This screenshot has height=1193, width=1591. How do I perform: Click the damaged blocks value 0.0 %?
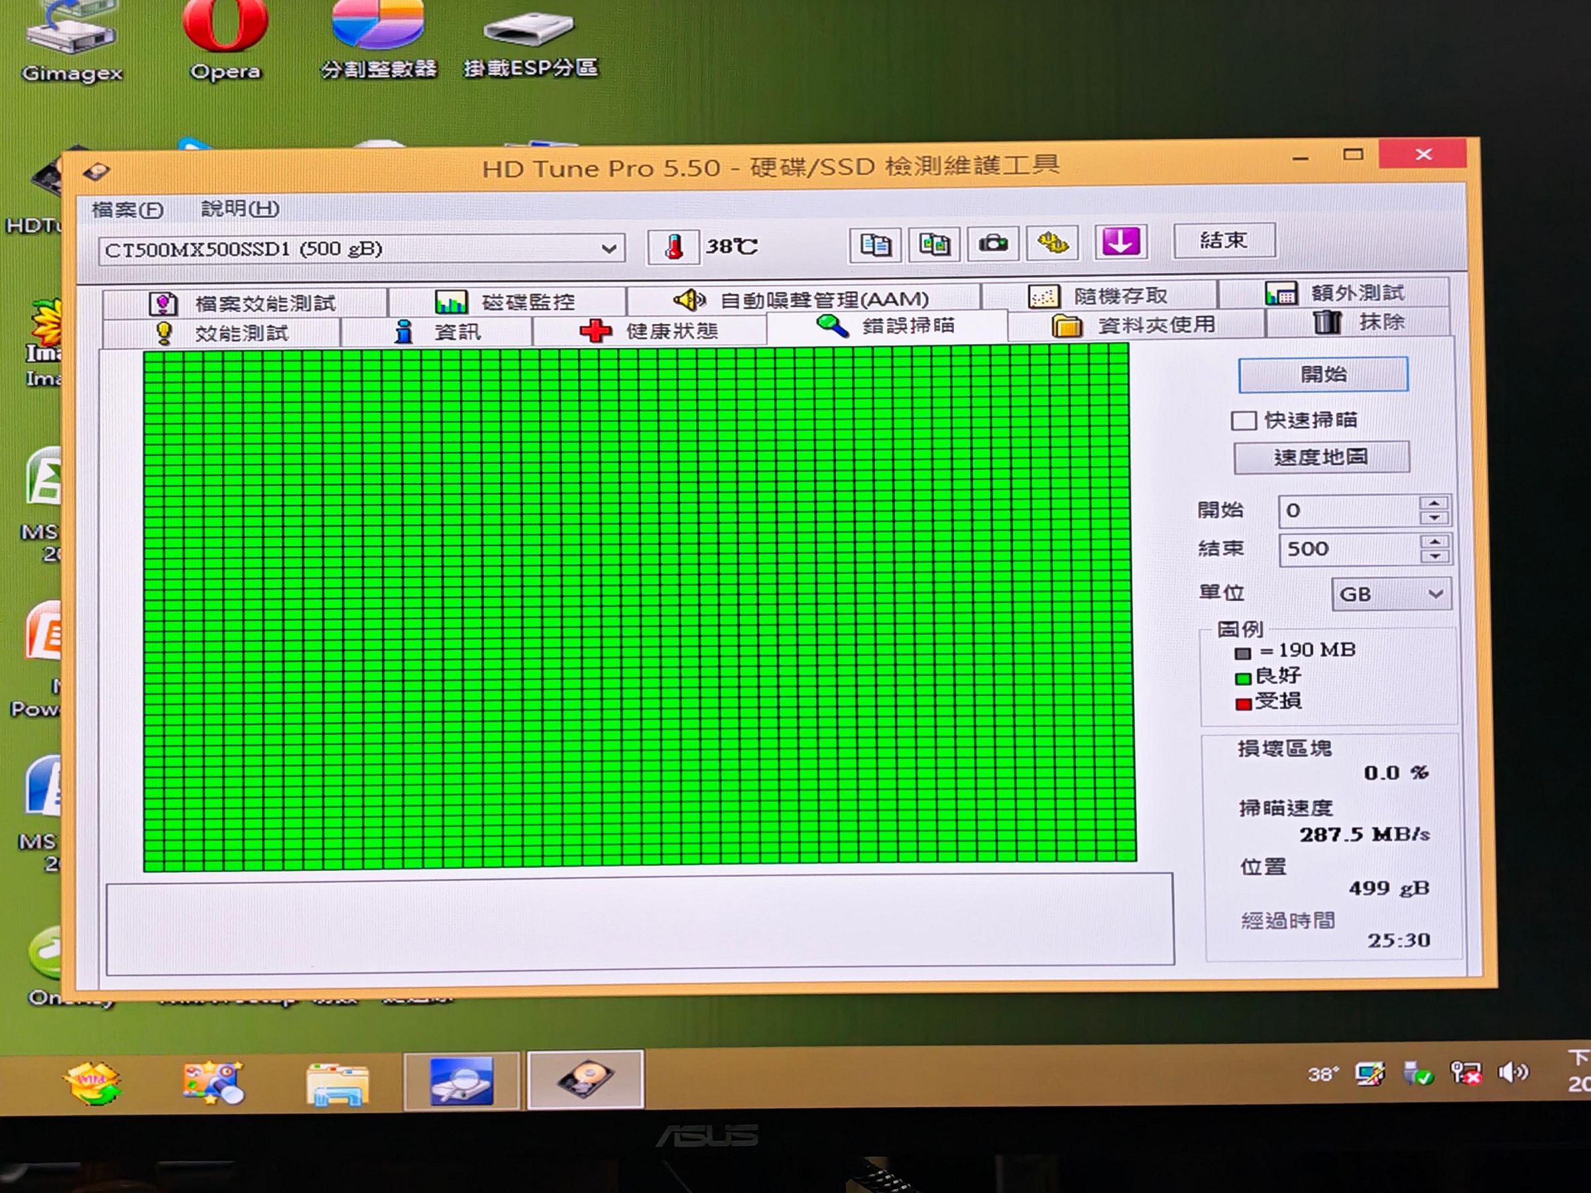coord(1395,773)
